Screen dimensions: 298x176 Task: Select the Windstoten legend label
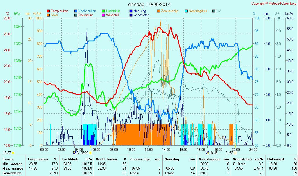pyautogui.click(x=141, y=15)
